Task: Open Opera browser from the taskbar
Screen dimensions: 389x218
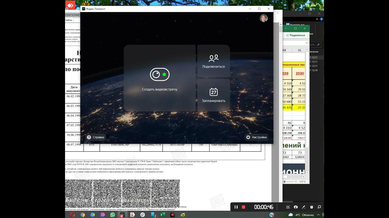Action: point(73,215)
